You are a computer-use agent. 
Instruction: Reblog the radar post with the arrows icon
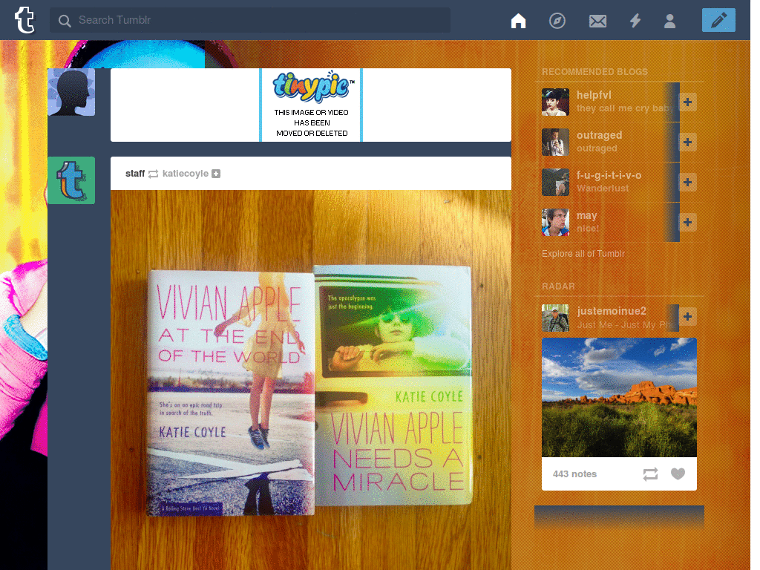tap(650, 474)
